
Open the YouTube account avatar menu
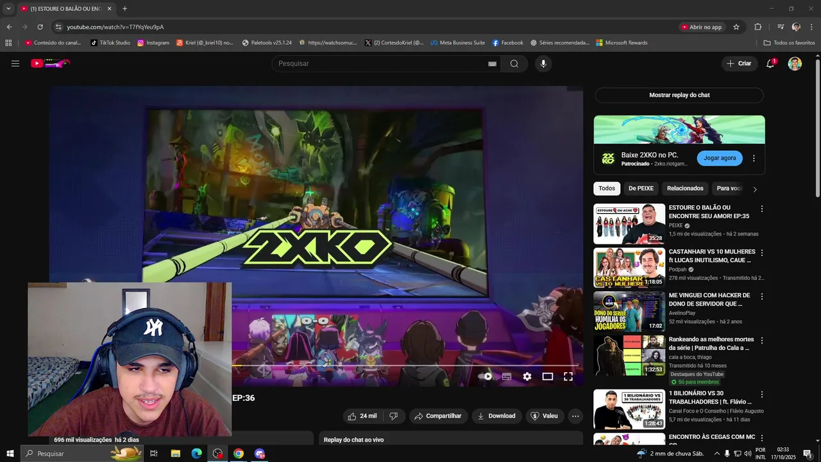[x=795, y=64]
